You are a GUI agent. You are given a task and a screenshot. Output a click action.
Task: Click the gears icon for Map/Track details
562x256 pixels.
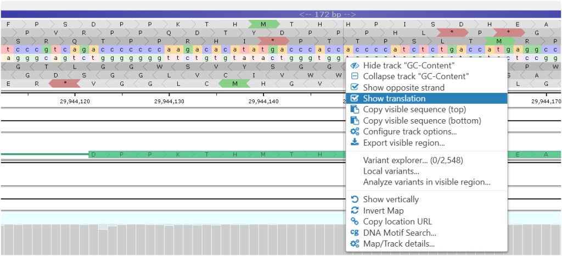[355, 244]
